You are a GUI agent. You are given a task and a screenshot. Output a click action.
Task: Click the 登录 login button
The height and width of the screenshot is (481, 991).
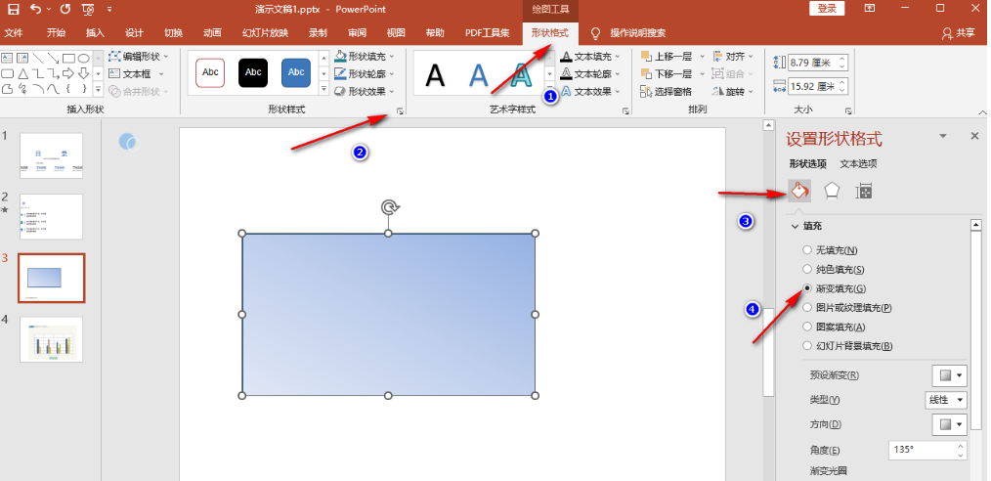(827, 9)
